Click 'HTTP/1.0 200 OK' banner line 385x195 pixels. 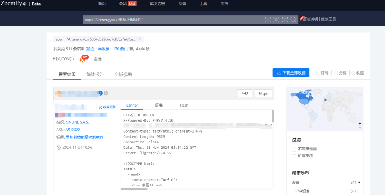pos(139,115)
